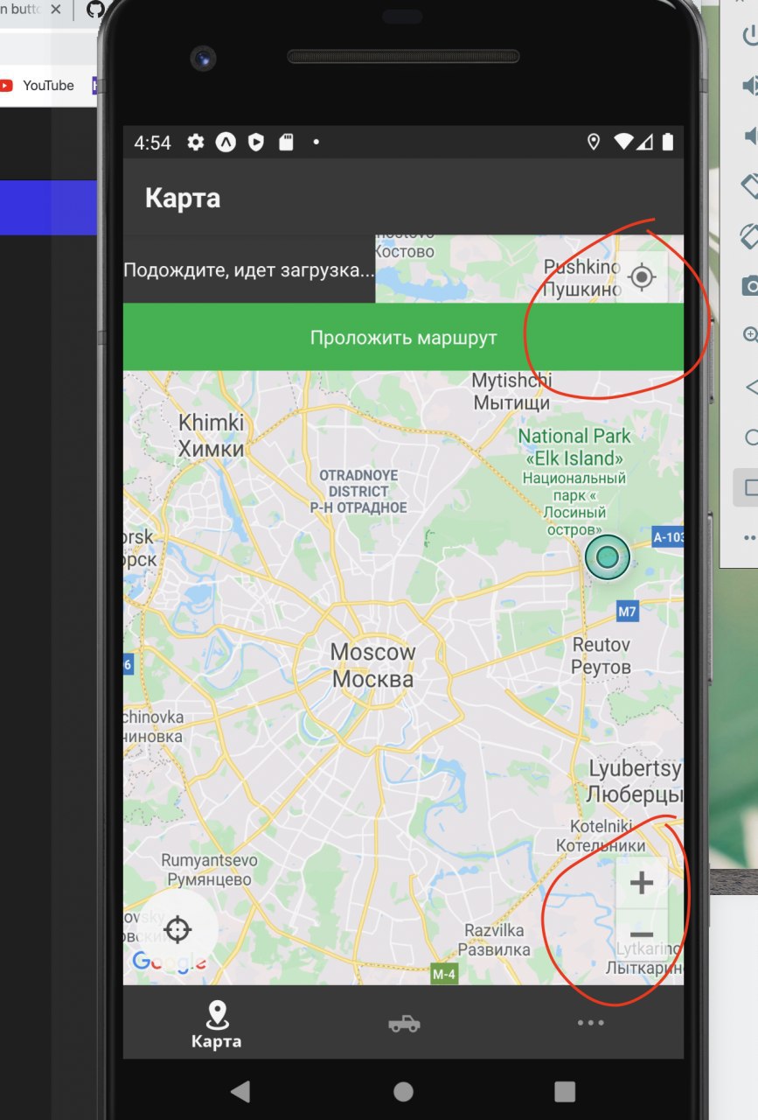Tap the M7 highway badge on map

[x=627, y=612]
